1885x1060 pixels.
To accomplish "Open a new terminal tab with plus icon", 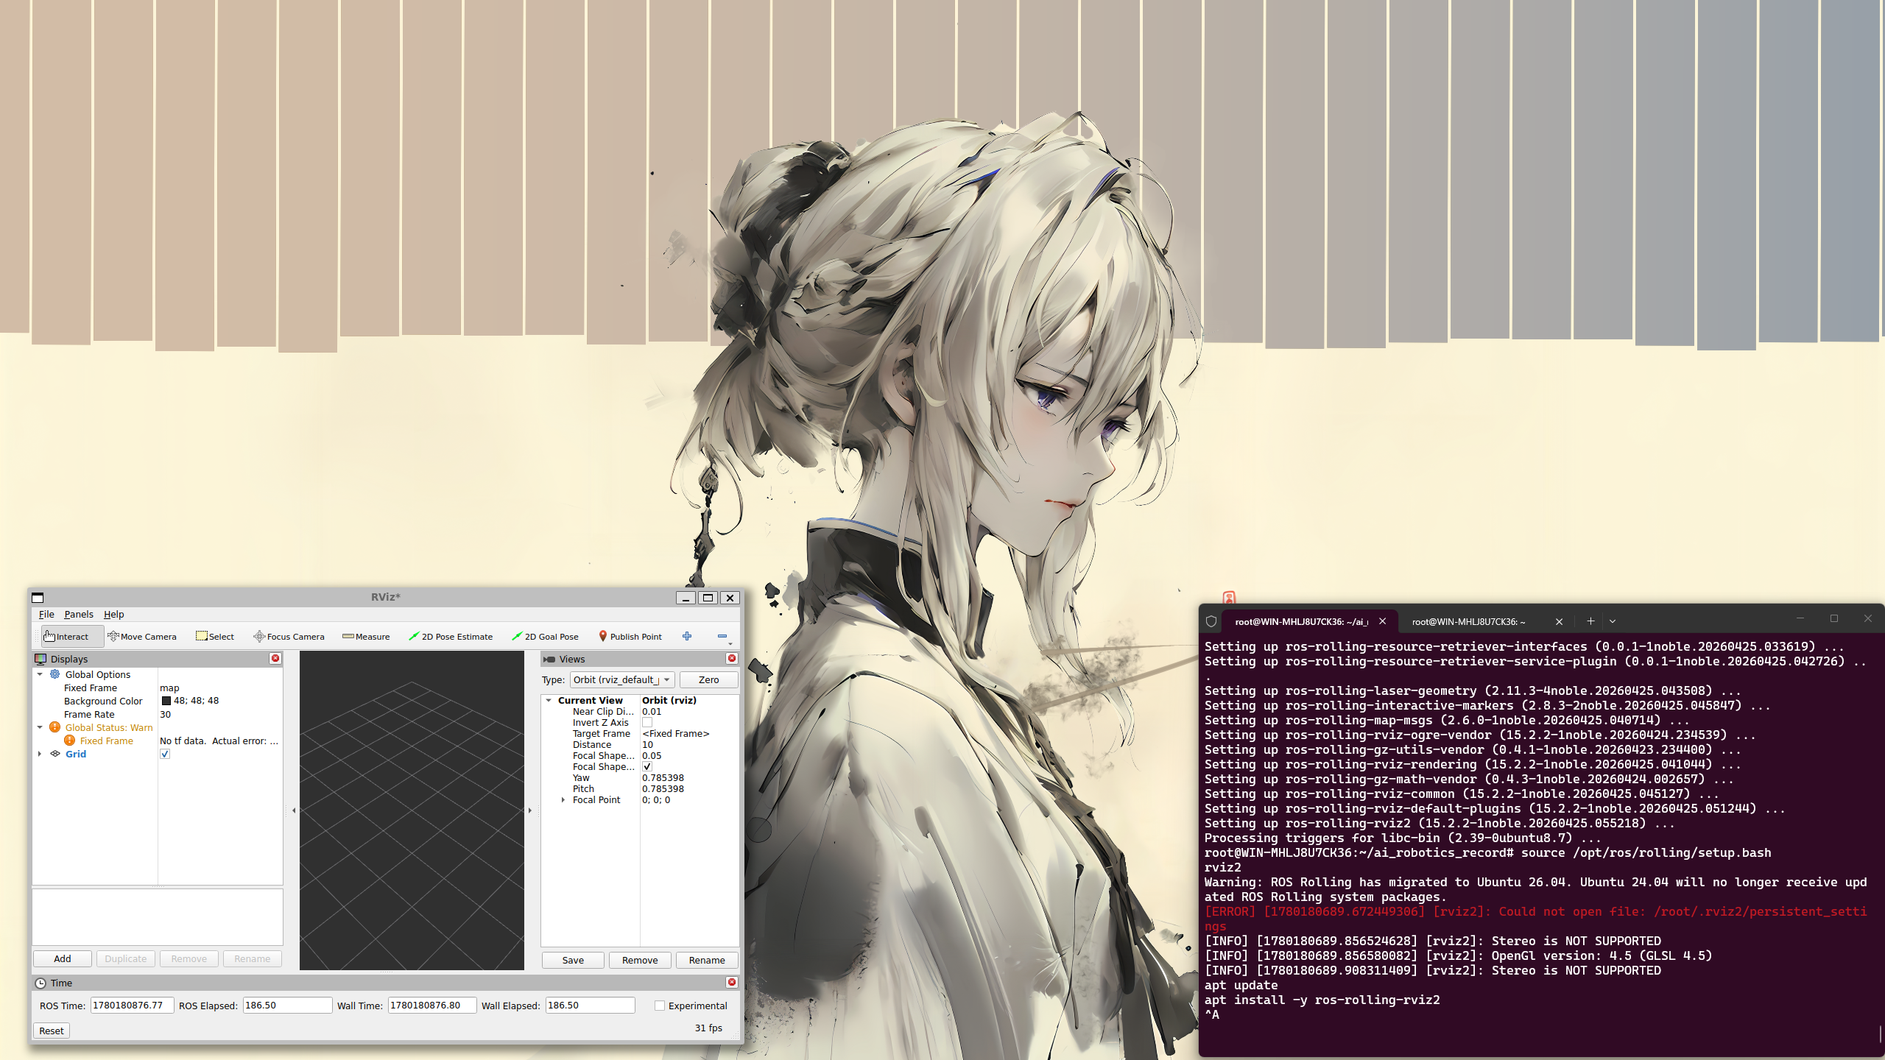I will click(x=1590, y=621).
